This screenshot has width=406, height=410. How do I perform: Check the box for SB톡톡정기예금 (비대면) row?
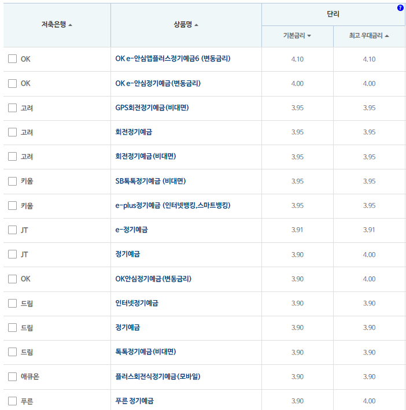(12, 181)
